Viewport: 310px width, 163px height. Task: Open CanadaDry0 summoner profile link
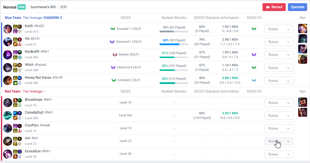click(x=39, y=112)
